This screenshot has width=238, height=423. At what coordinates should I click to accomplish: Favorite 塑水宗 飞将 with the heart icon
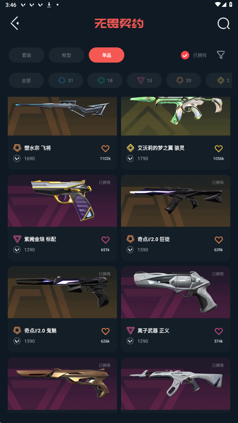pos(105,148)
